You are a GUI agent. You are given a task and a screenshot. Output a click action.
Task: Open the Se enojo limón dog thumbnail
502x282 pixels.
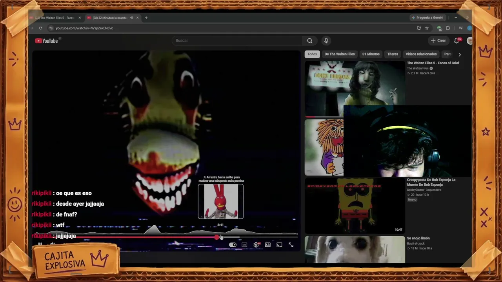[355, 249]
